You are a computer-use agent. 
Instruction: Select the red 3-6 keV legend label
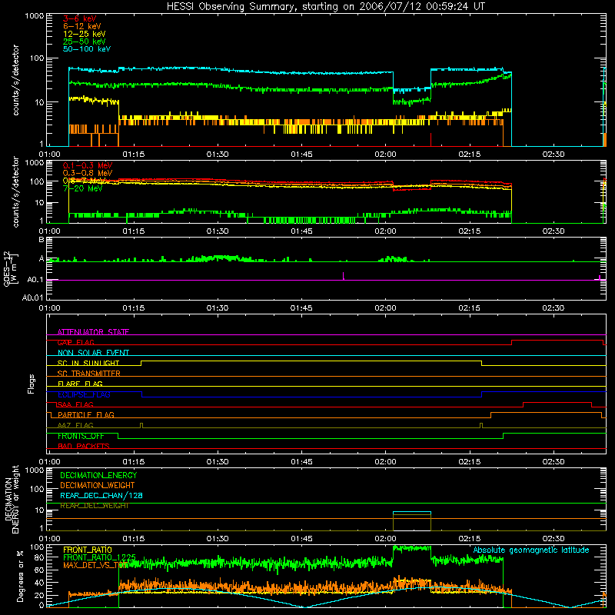[x=80, y=18]
